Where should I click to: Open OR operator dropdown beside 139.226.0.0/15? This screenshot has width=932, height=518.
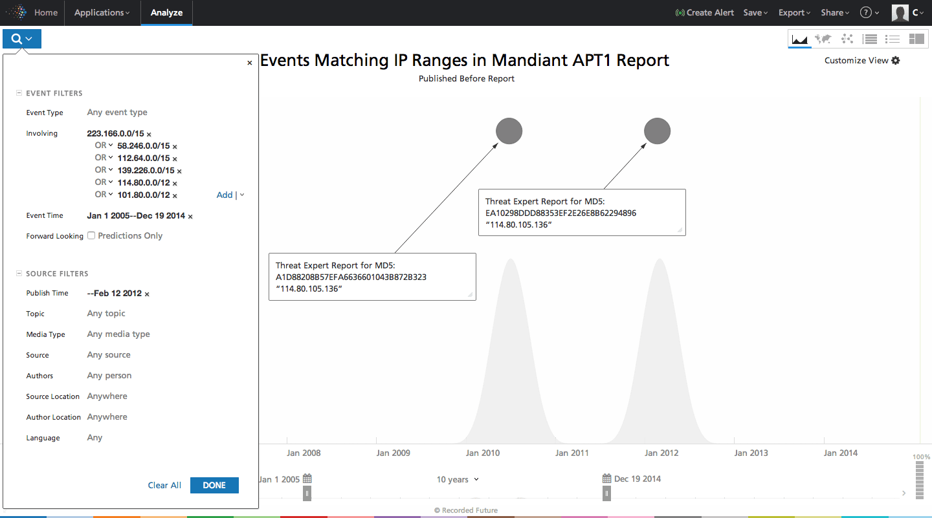[104, 170]
